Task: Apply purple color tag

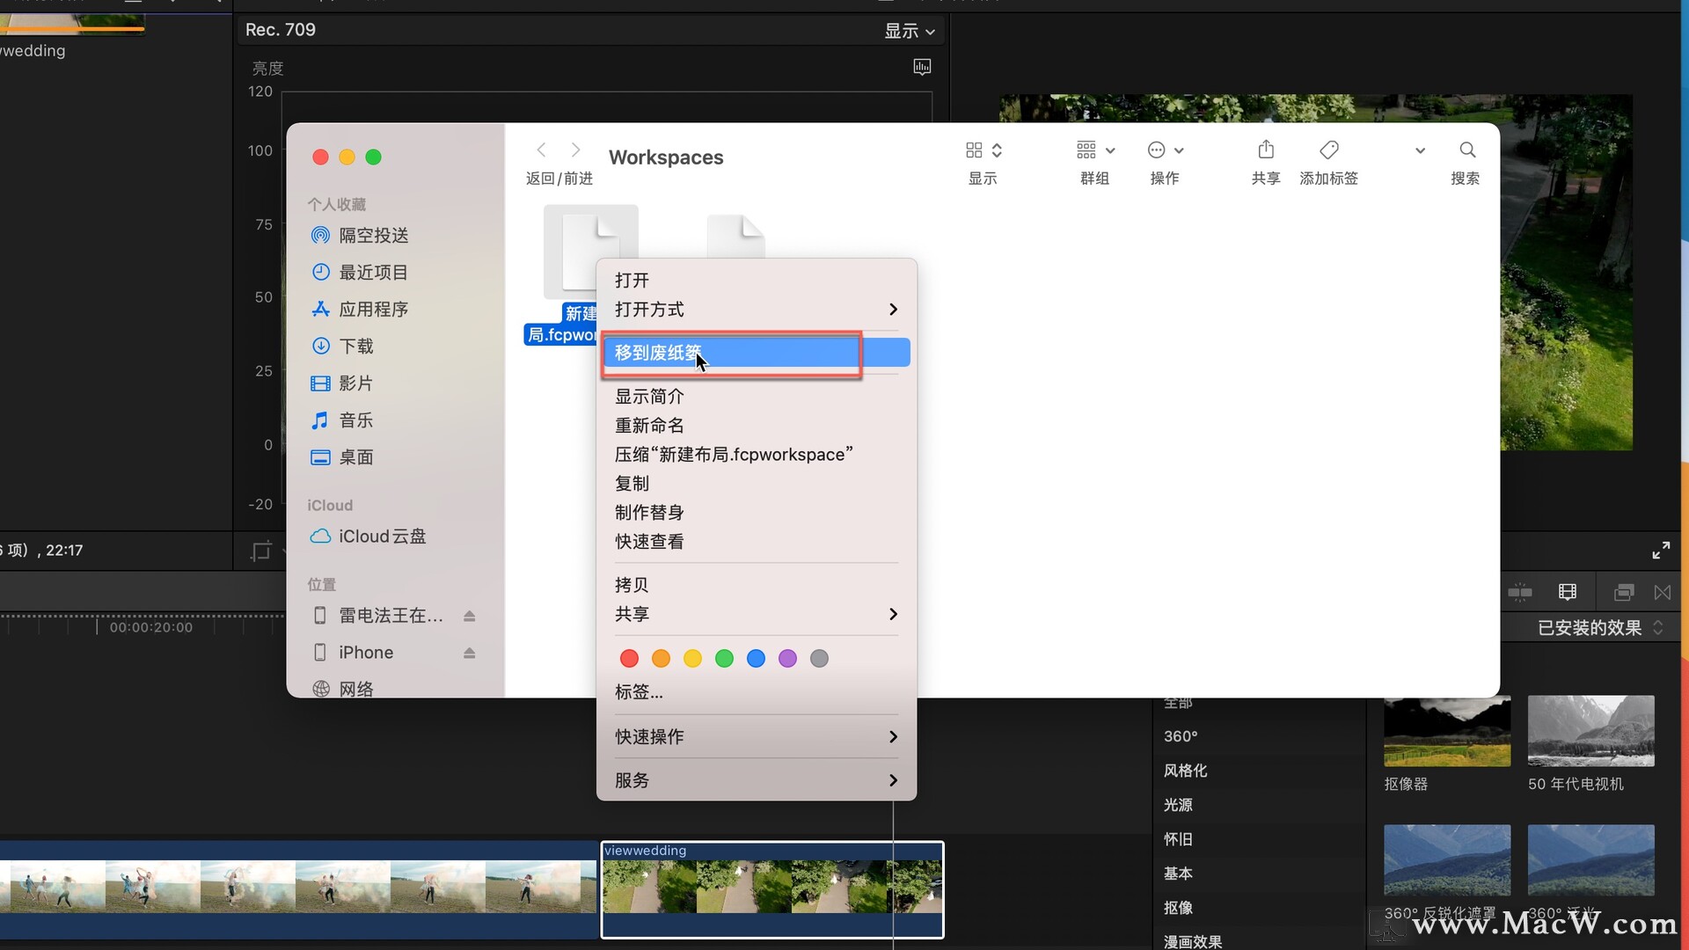Action: point(787,659)
